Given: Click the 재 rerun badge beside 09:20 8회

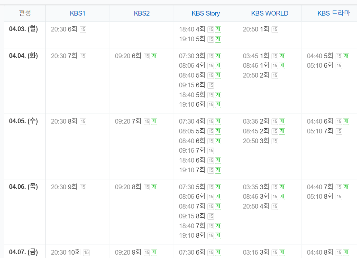Looking at the screenshot, I should (154, 187).
